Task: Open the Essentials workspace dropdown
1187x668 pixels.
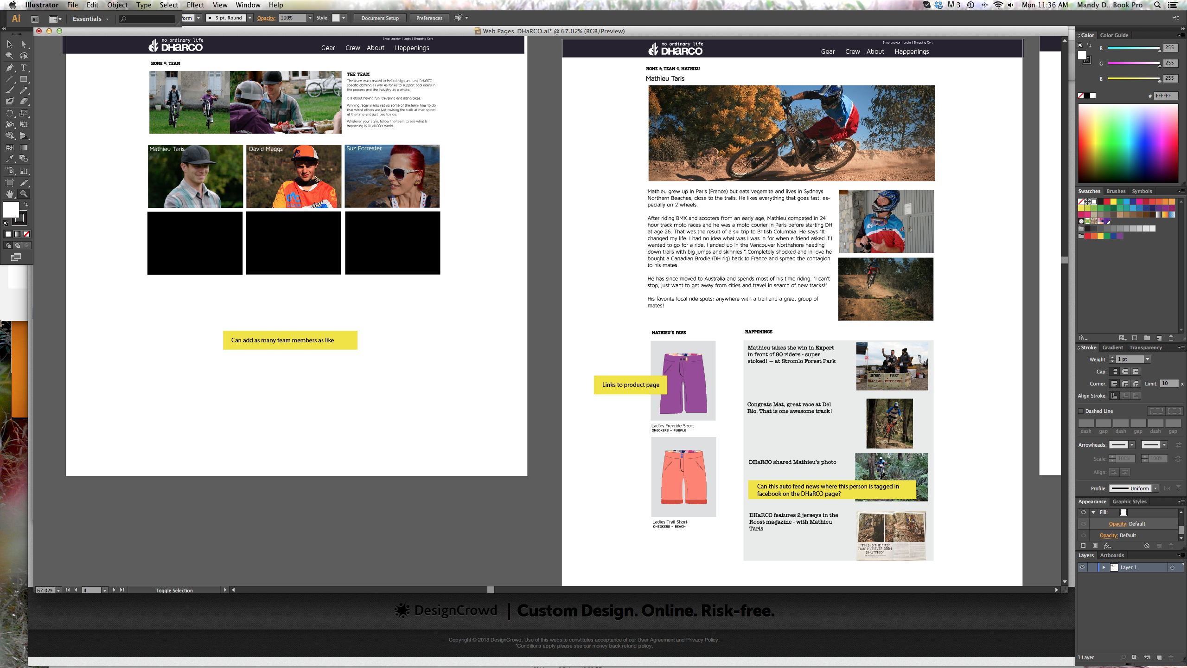Action: (x=90, y=19)
